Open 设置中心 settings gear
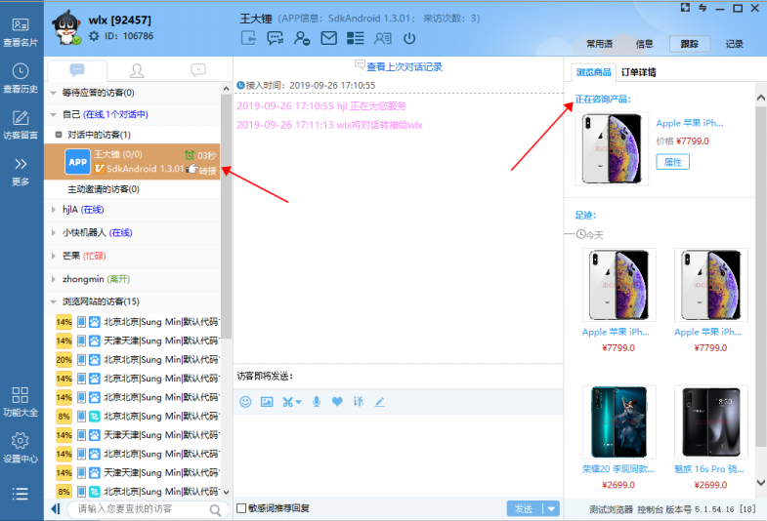The height and width of the screenshot is (521, 767). (21, 447)
